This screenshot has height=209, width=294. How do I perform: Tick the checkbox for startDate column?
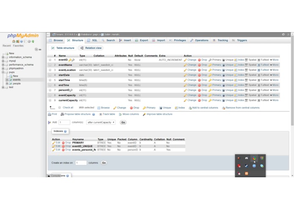50,75
